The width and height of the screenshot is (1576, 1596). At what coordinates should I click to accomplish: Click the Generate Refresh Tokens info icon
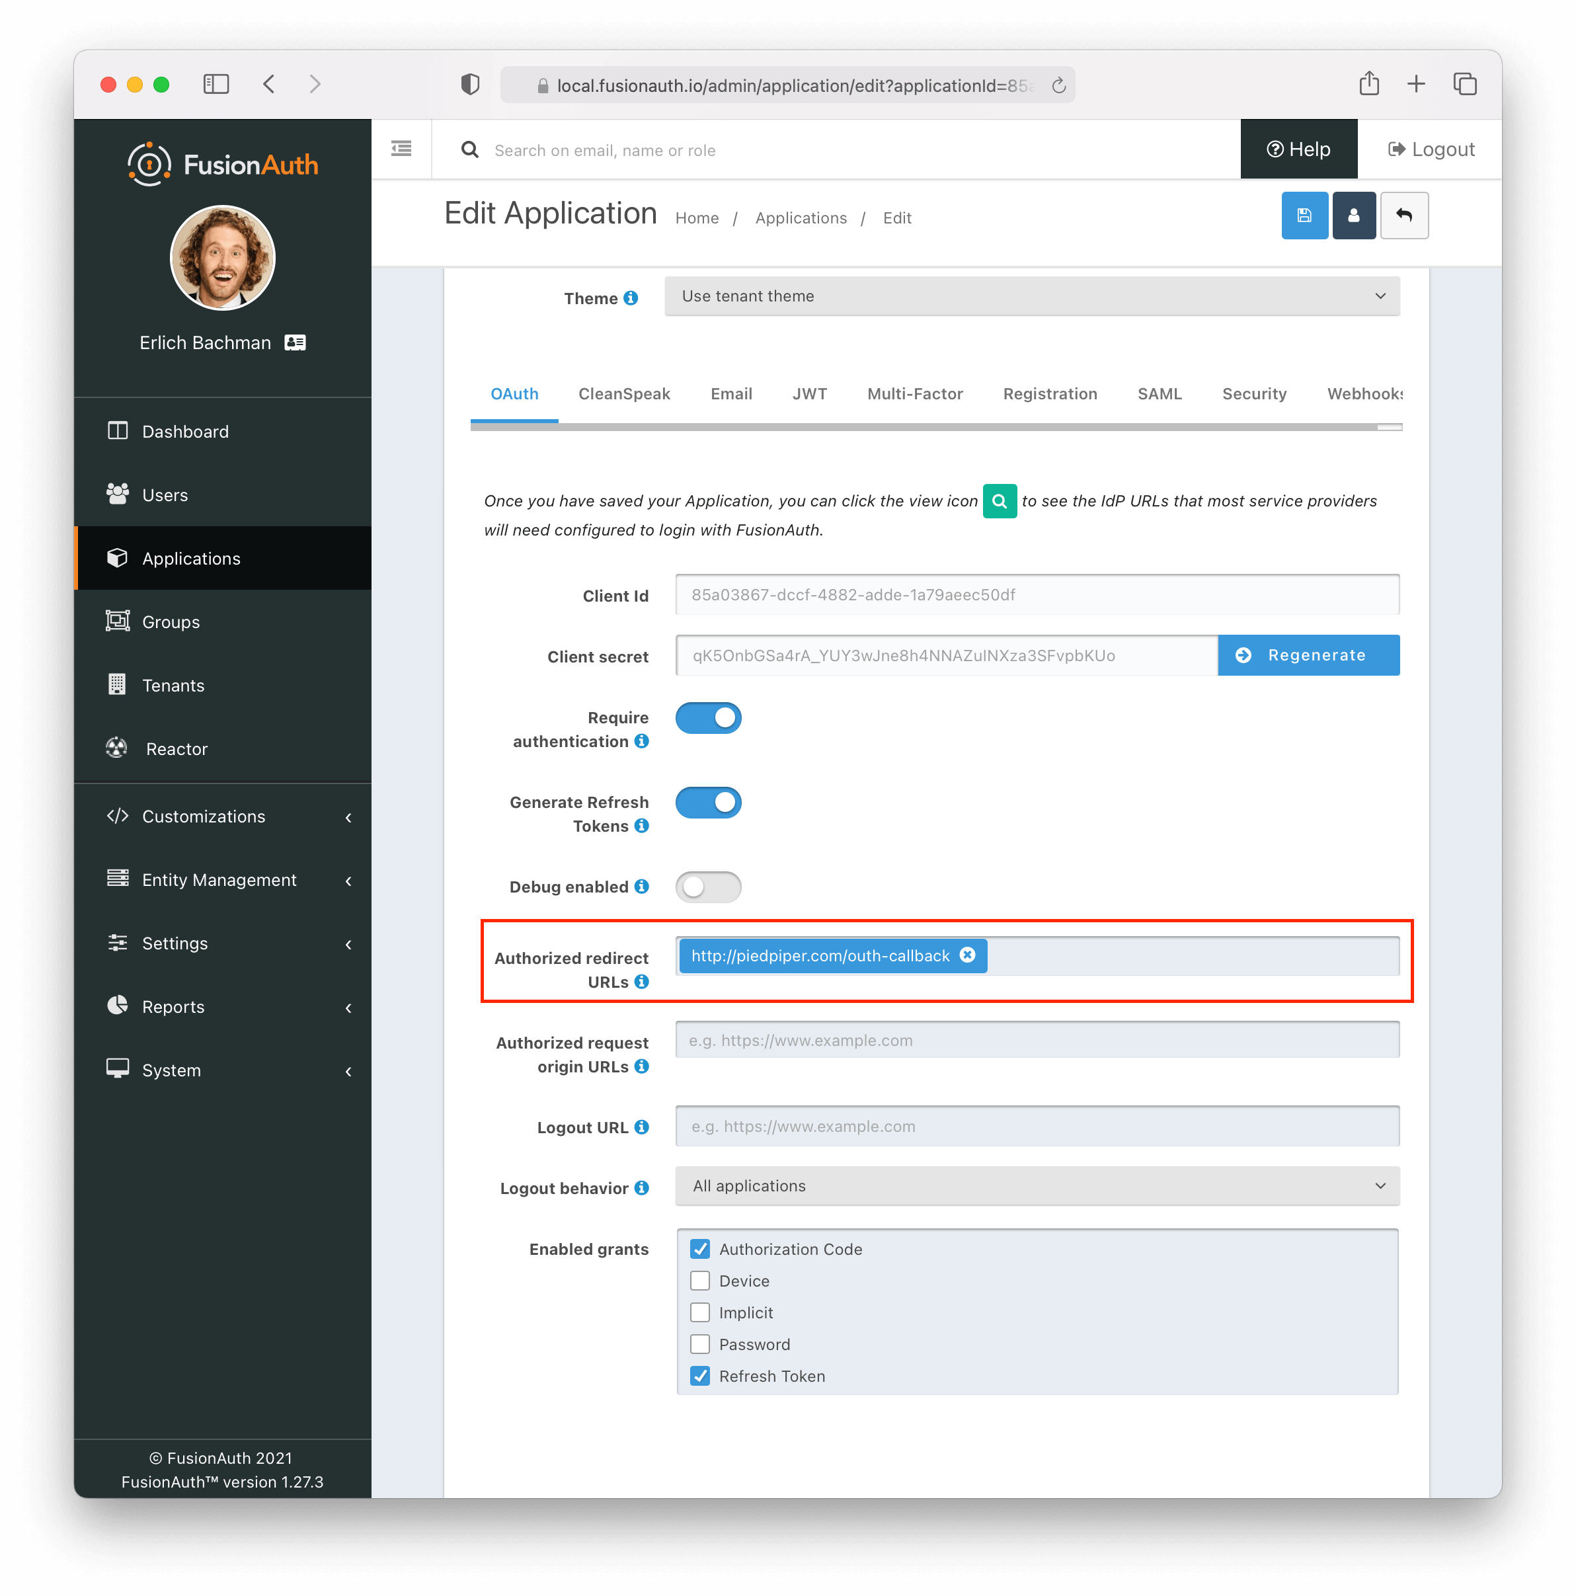641,825
